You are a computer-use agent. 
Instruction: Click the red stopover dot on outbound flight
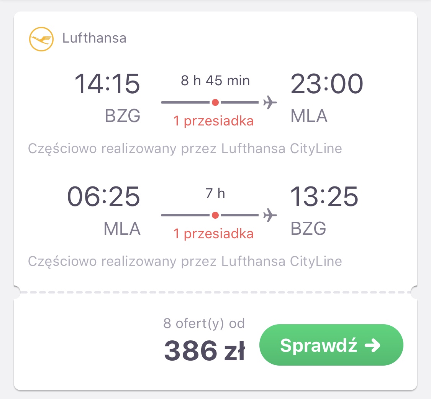pyautogui.click(x=215, y=102)
